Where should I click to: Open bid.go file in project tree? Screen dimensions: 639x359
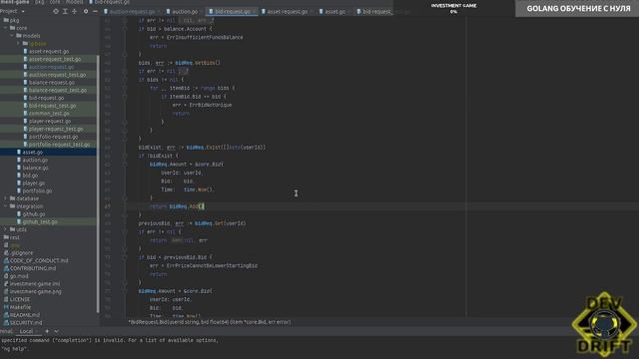click(x=30, y=176)
